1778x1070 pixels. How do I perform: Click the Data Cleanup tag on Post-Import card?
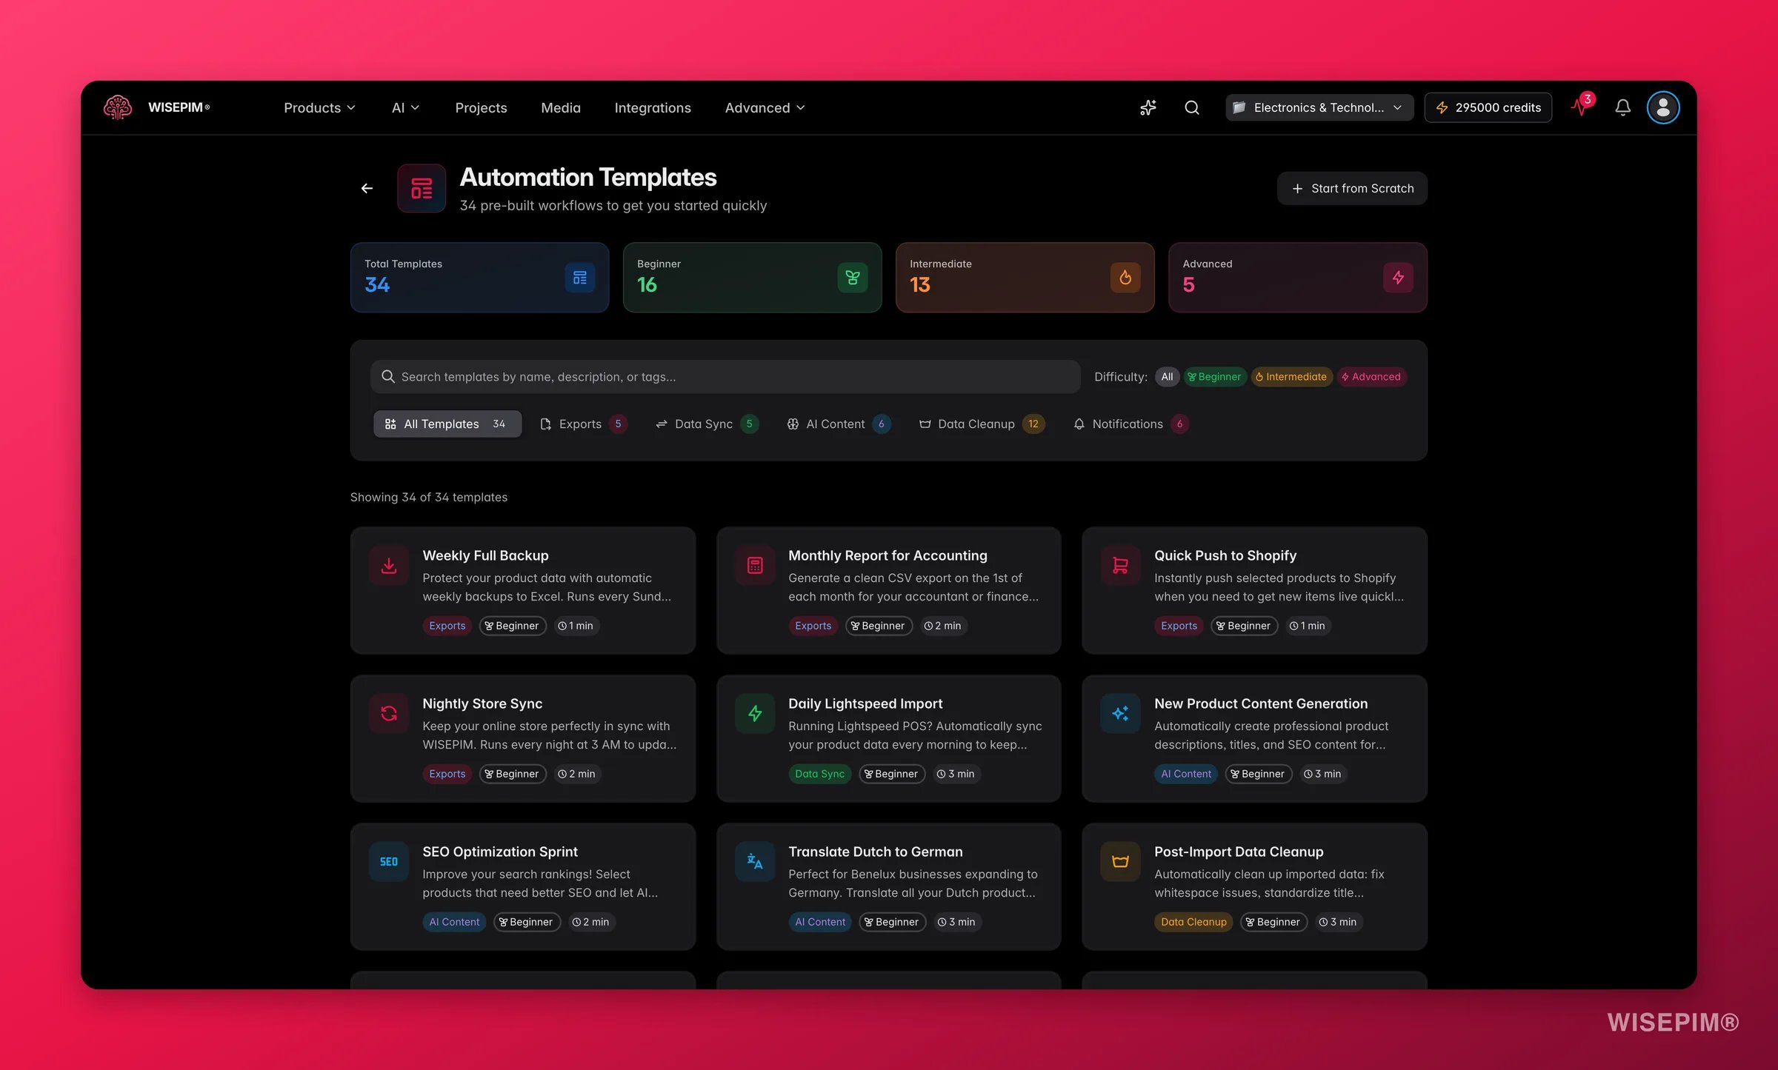click(x=1193, y=922)
